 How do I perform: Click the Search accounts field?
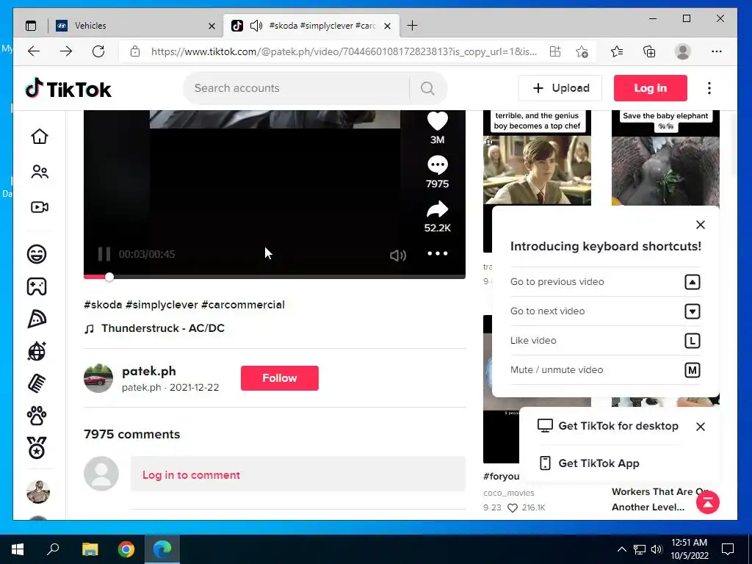point(297,88)
